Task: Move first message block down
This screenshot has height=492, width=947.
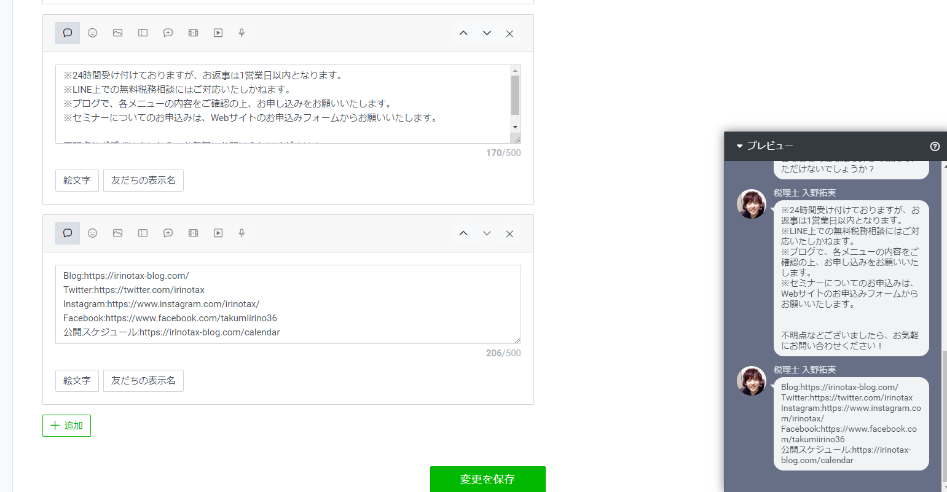Action: [x=487, y=33]
